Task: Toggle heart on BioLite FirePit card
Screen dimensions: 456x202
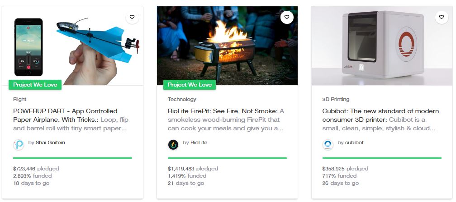Action: [x=287, y=17]
